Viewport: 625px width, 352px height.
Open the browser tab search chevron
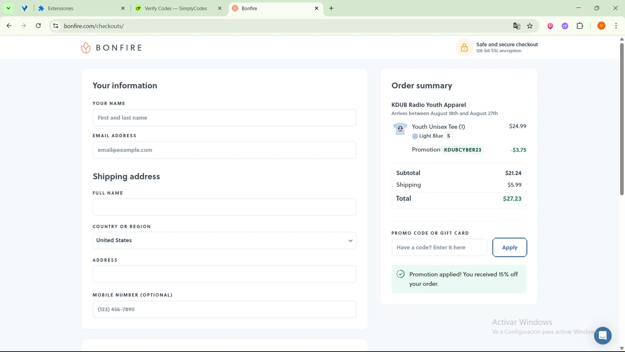[8, 8]
